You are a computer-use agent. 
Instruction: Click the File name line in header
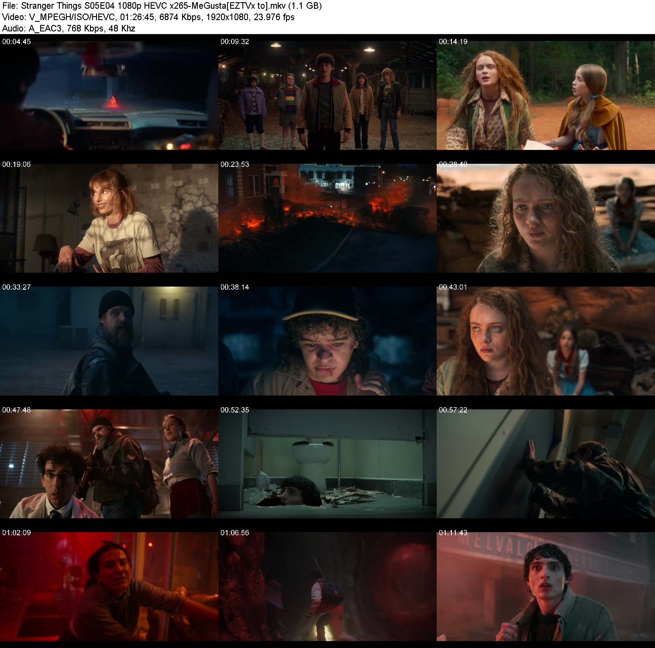pyautogui.click(x=162, y=6)
